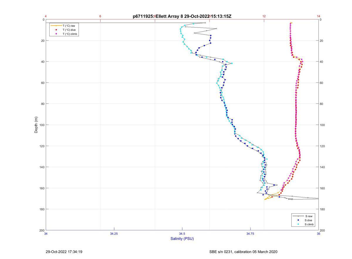
Task: Click the 34.5 salinity tick label
Action: tap(182, 234)
